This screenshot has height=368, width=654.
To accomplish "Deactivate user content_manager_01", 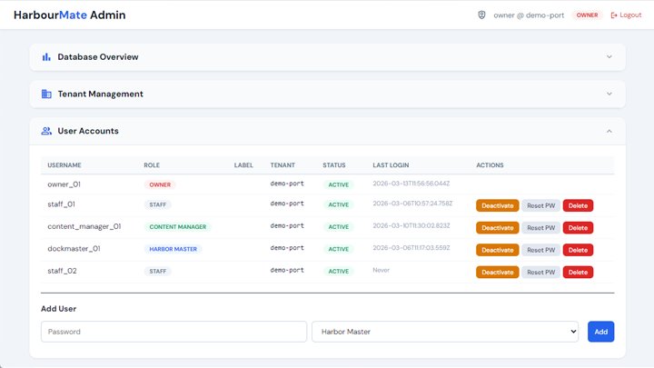I will (x=498, y=228).
